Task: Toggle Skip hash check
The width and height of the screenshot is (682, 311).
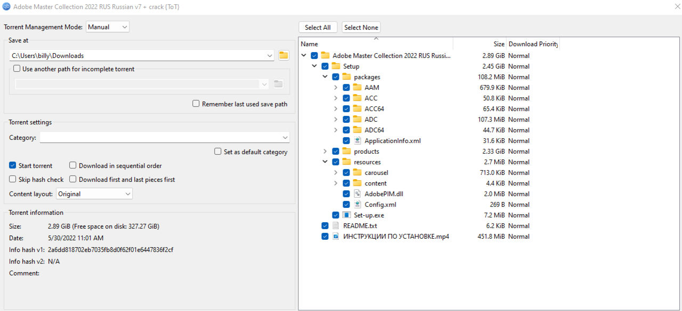Action: (12, 179)
